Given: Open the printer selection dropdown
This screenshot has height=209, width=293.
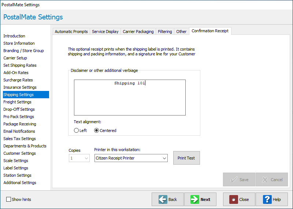Looking at the screenshot, I should [x=131, y=158].
